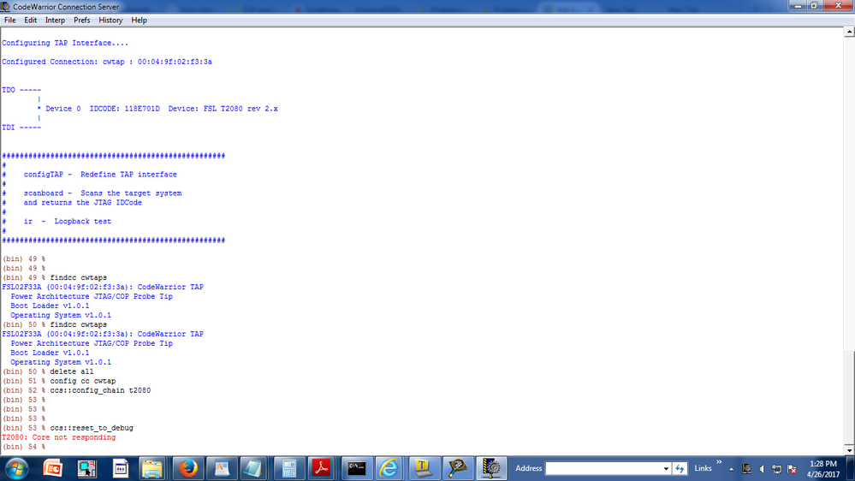Click the "ir - Loopback test" line
The image size is (855, 481).
point(67,222)
